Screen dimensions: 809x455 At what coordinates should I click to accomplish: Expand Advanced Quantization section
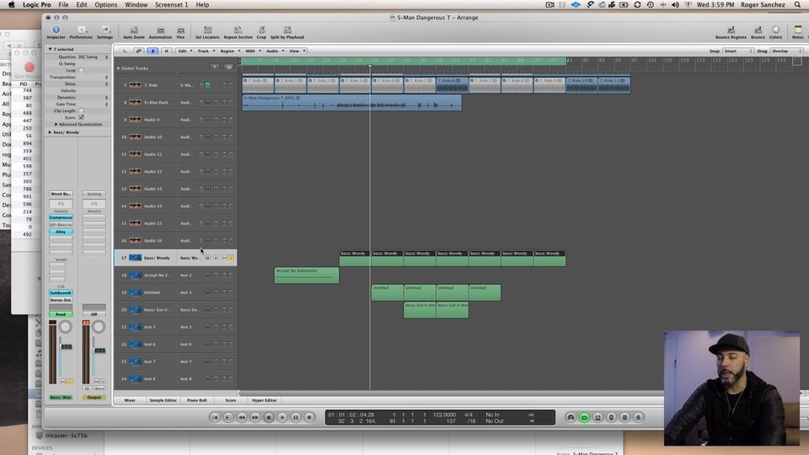coord(56,125)
